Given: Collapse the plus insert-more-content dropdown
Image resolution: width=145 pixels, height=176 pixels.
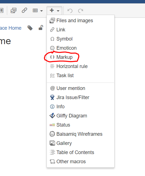Looking at the screenshot, I should pyautogui.click(x=54, y=11).
